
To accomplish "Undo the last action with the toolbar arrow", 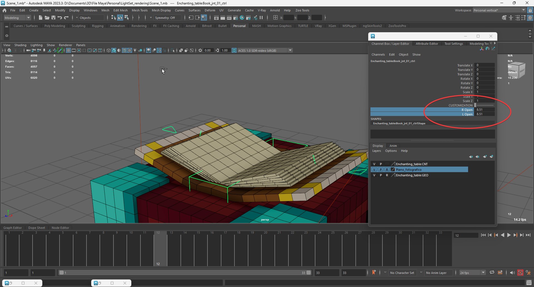I will [x=60, y=18].
